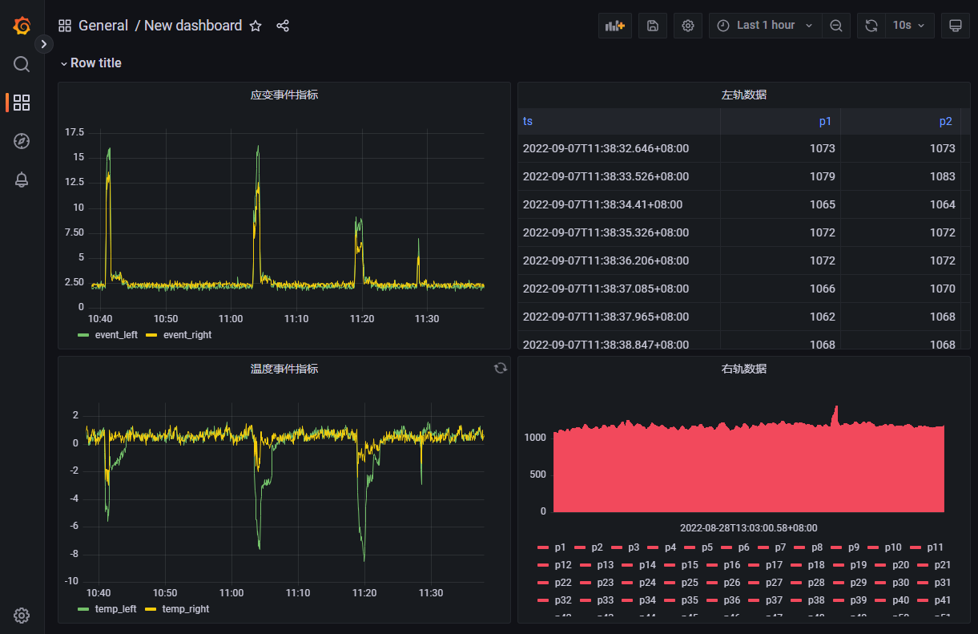This screenshot has width=978, height=634.
Task: Open dashboard settings via gear icon
Action: [687, 25]
